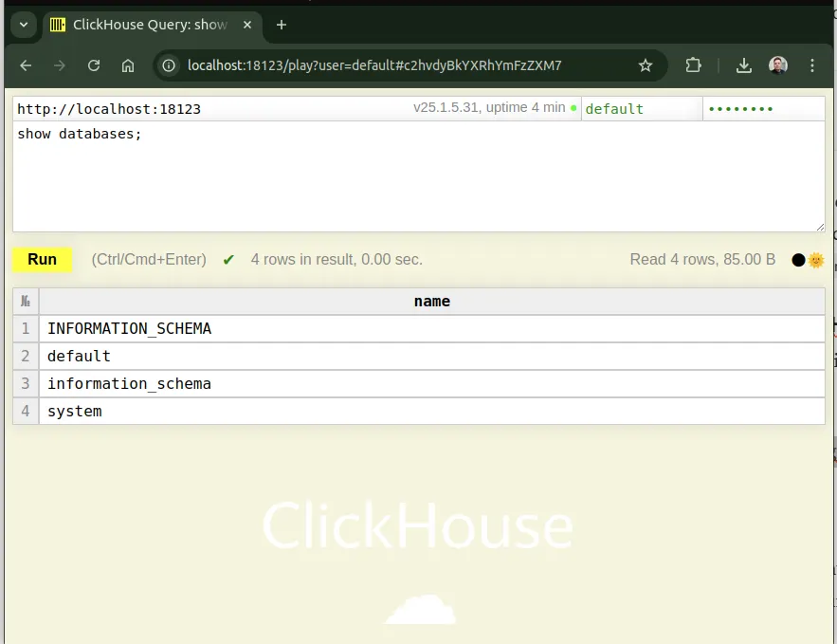The width and height of the screenshot is (837, 644).
Task: Click the password field
Action: click(764, 109)
